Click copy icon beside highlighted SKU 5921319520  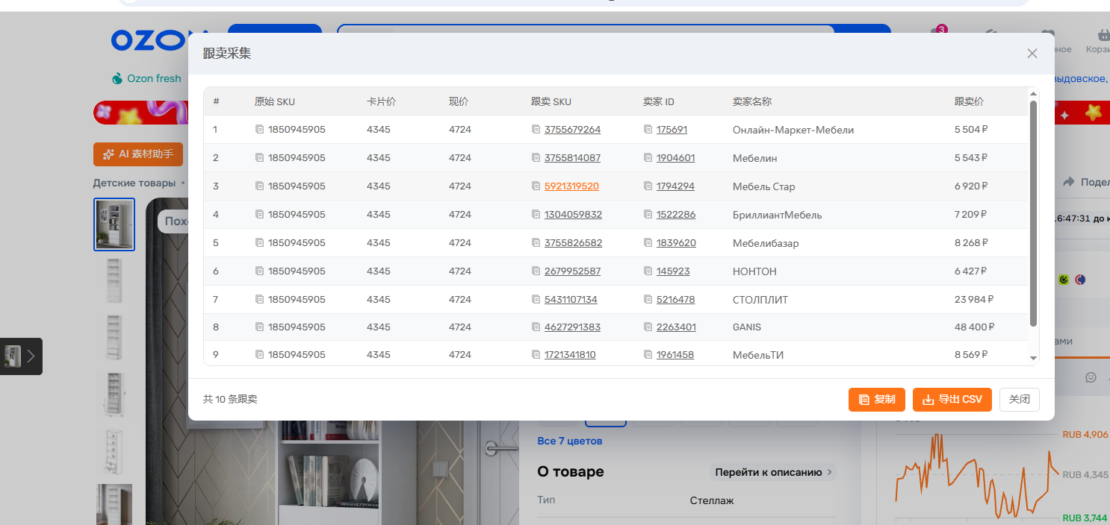[x=536, y=186]
